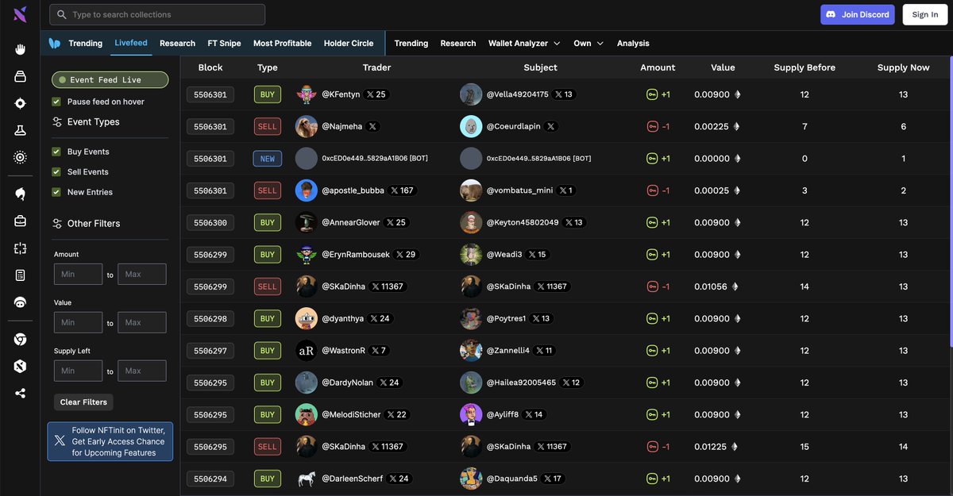Open the friend.tech Trending tab

coord(85,43)
